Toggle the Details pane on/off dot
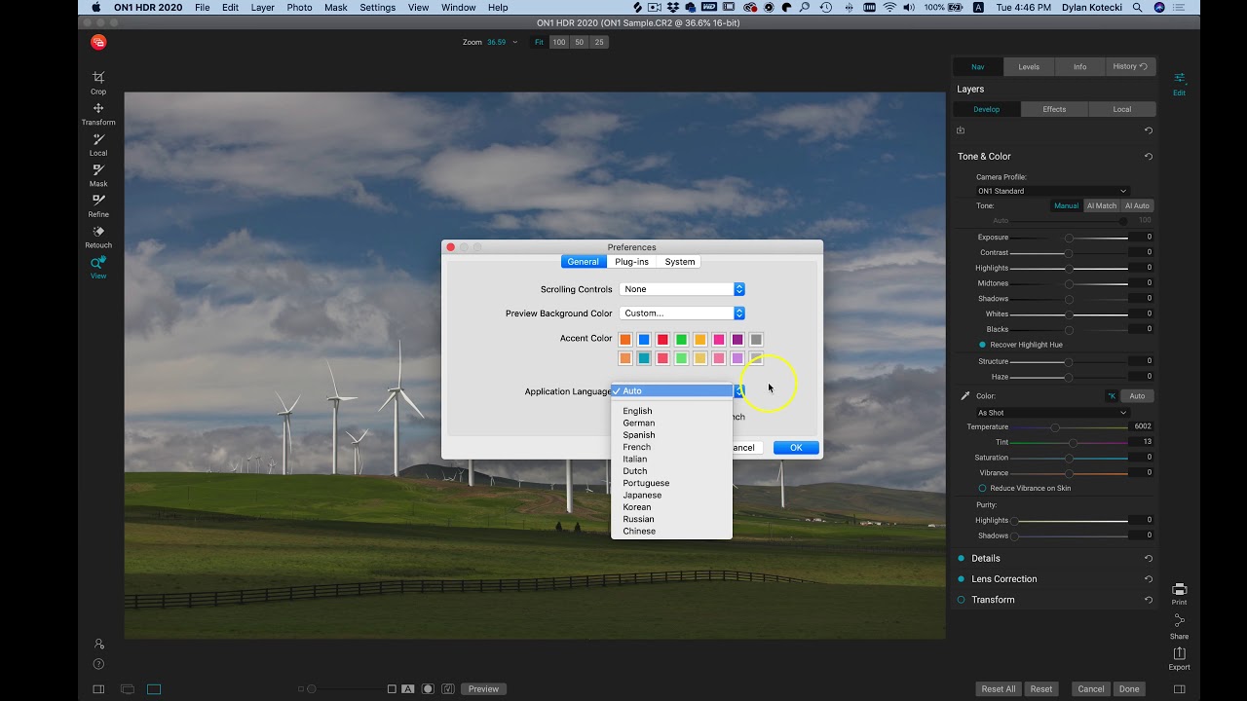Image resolution: width=1247 pixels, height=701 pixels. tap(961, 558)
